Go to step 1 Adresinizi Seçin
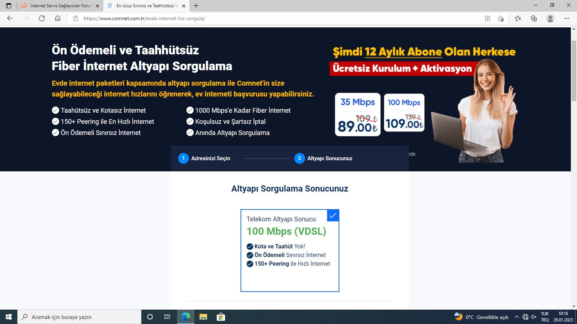The image size is (577, 324). pyautogui.click(x=204, y=158)
